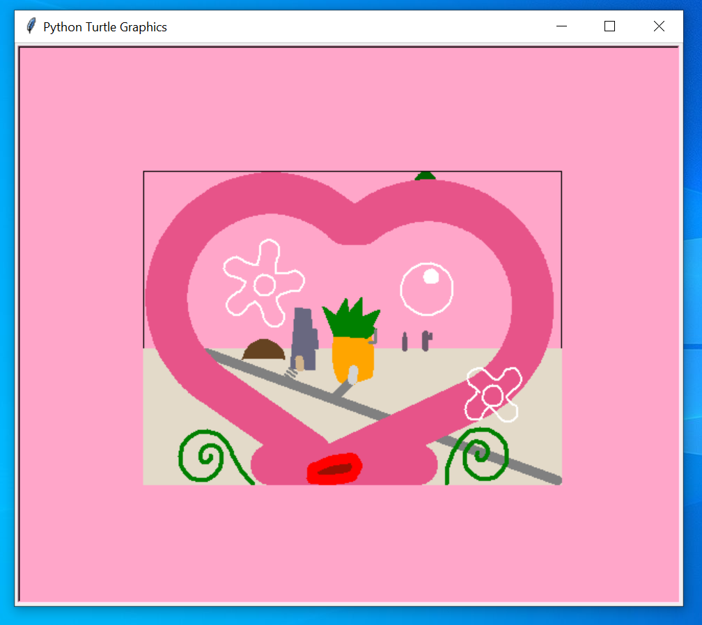Minimize the Python Turtle Graphics window
702x625 pixels.
[x=561, y=26]
